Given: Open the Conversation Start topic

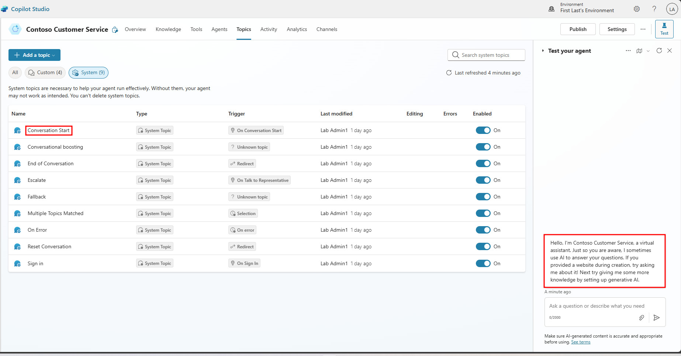Looking at the screenshot, I should [48, 130].
